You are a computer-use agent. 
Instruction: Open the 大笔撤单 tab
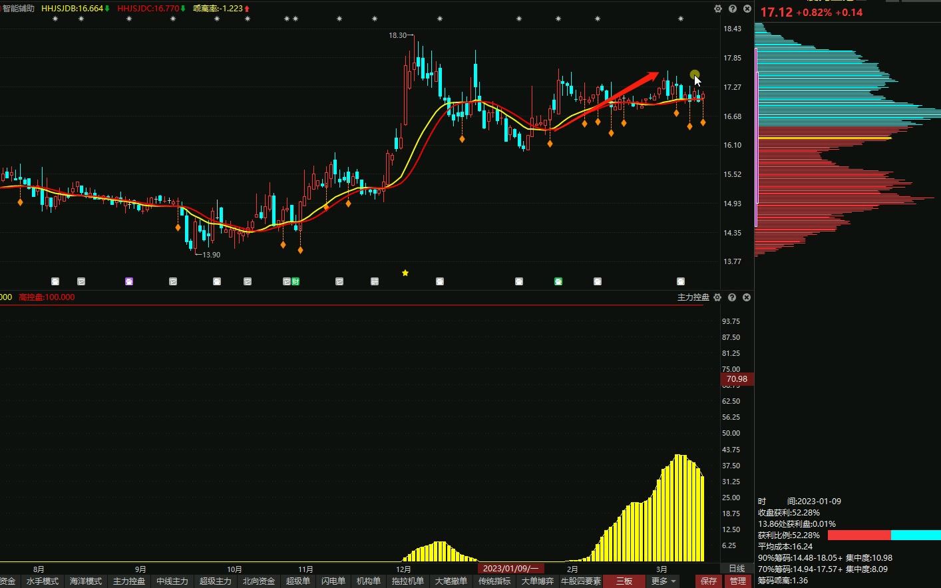pos(451,581)
